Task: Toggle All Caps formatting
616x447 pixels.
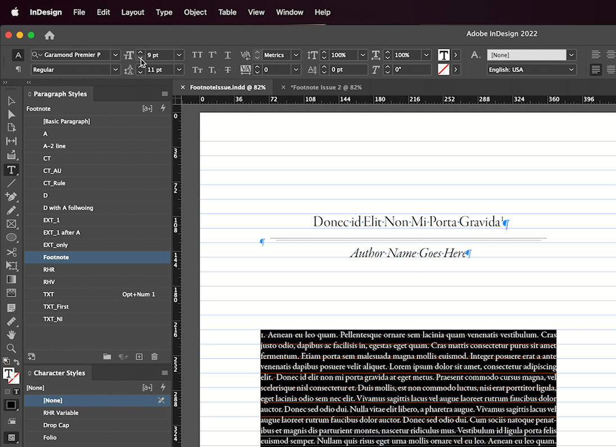Action: 197,55
